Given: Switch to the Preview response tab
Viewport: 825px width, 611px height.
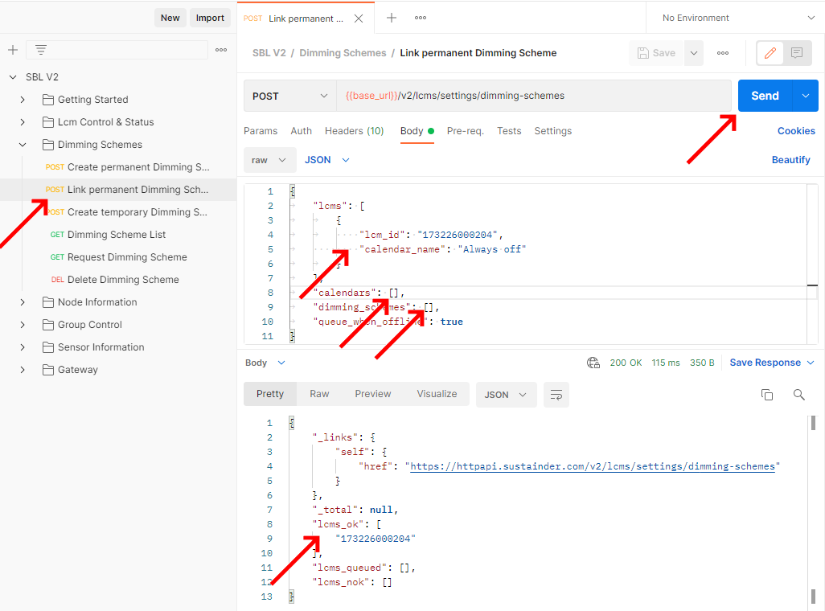Looking at the screenshot, I should (372, 394).
